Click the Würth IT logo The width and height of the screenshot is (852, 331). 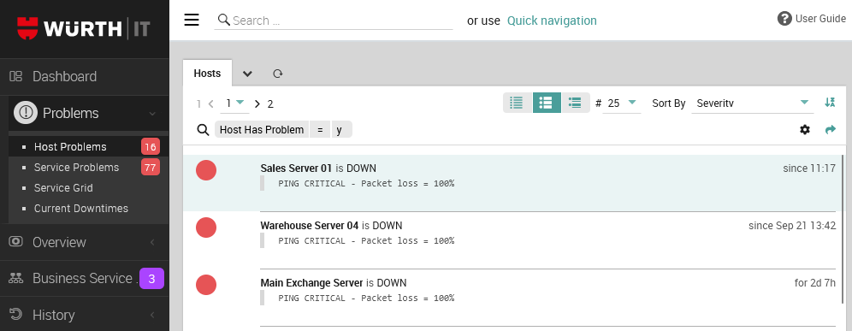84,28
